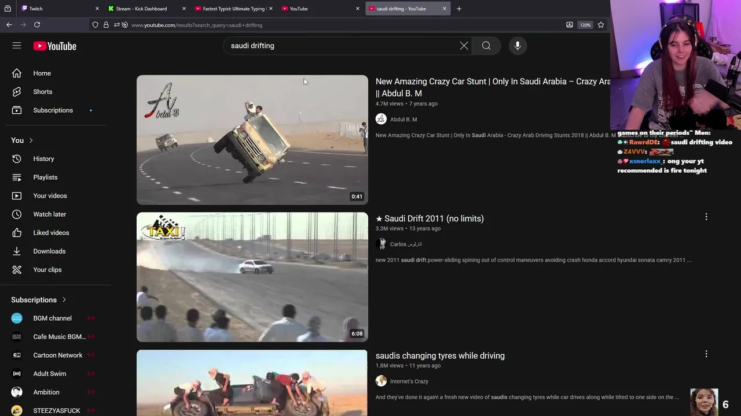Click the 120% zoom level indicator

[585, 25]
